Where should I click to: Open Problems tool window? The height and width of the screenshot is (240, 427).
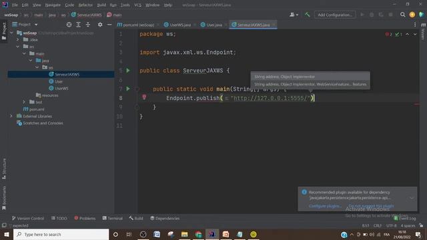85,218
